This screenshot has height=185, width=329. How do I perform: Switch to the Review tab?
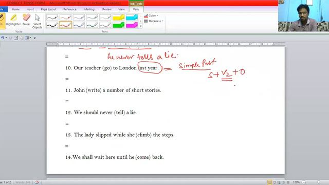tap(107, 9)
